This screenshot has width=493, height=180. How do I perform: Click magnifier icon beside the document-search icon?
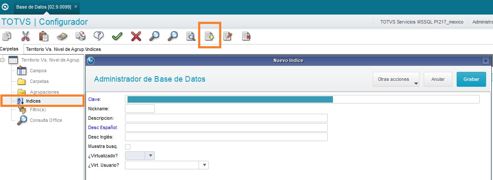pos(172,36)
